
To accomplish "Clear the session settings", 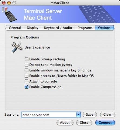I will click(108, 115).
